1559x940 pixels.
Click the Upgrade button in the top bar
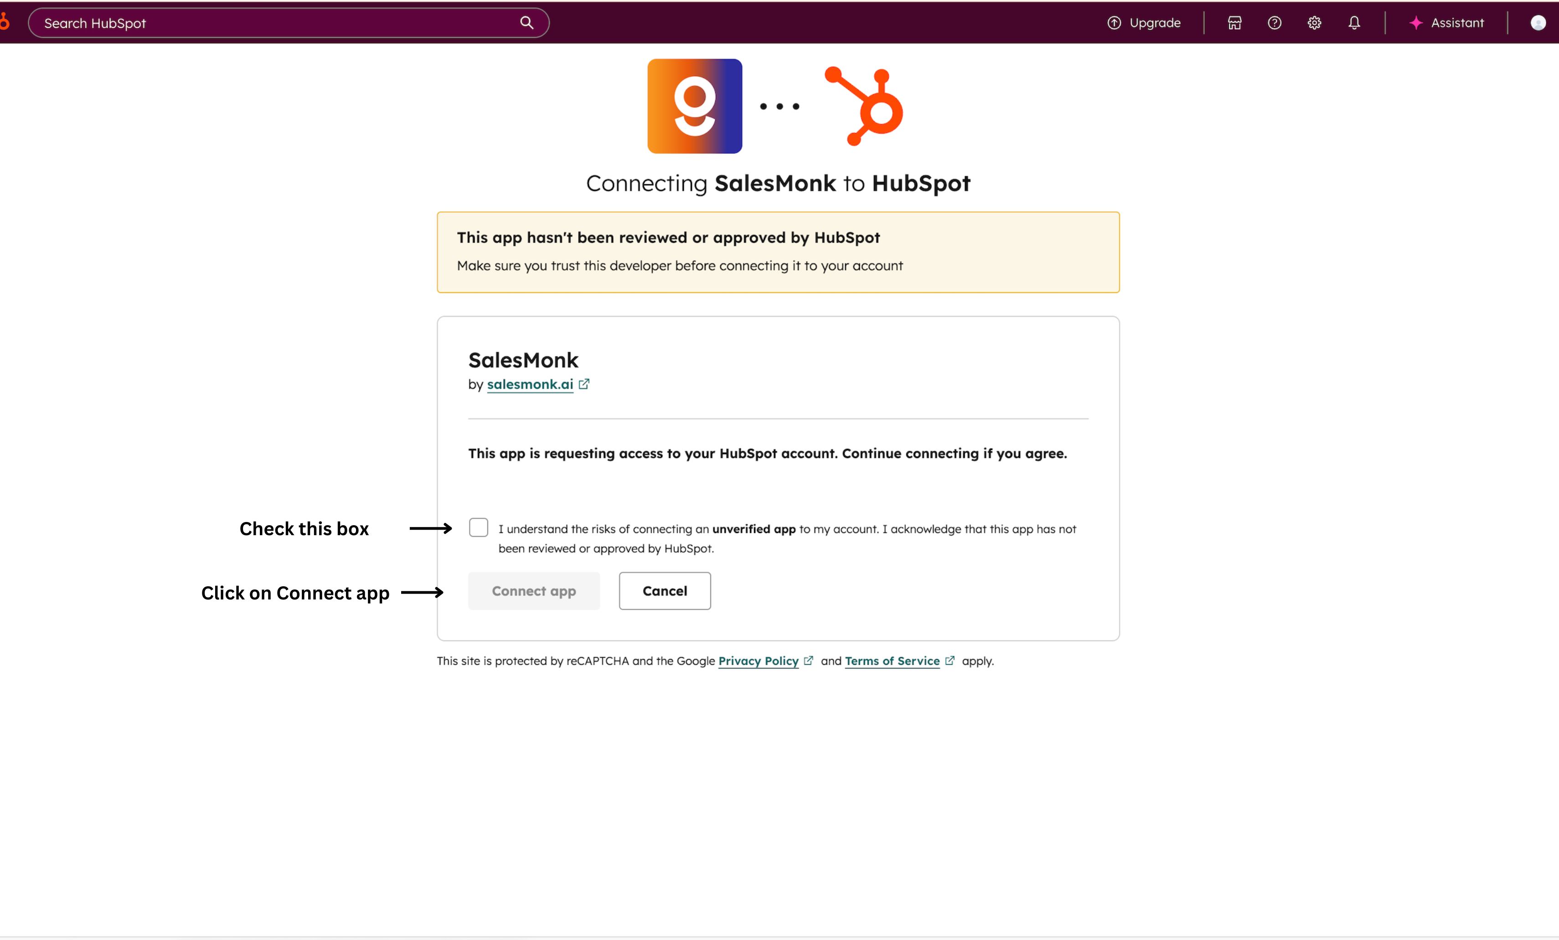(1144, 23)
